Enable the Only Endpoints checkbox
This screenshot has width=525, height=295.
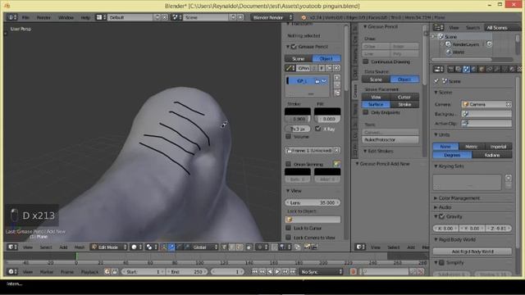[x=366, y=112]
